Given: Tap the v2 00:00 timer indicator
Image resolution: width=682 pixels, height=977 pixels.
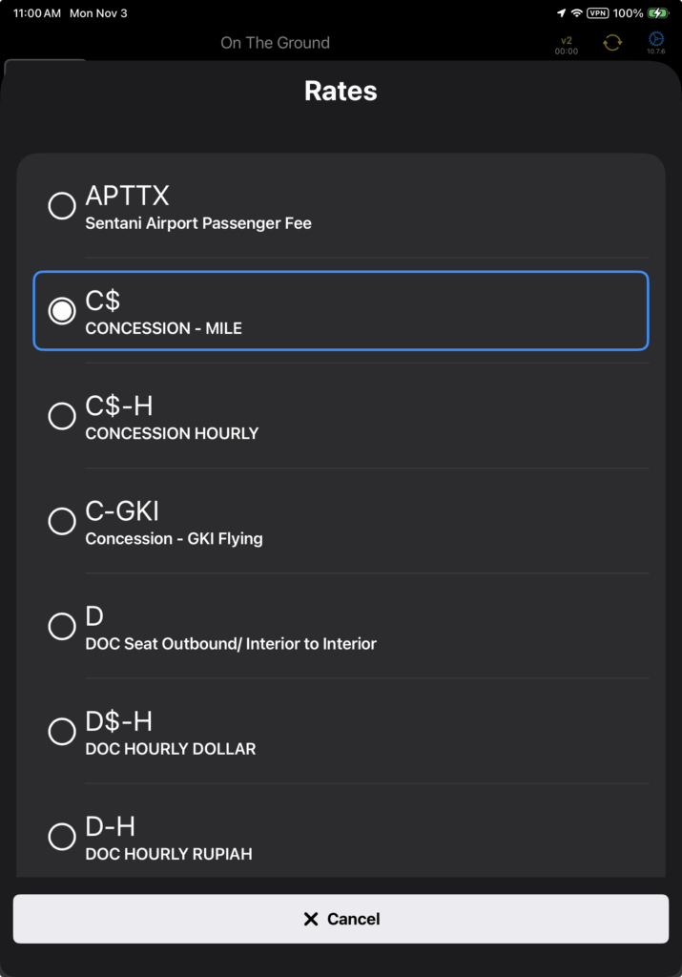Looking at the screenshot, I should click(x=567, y=45).
